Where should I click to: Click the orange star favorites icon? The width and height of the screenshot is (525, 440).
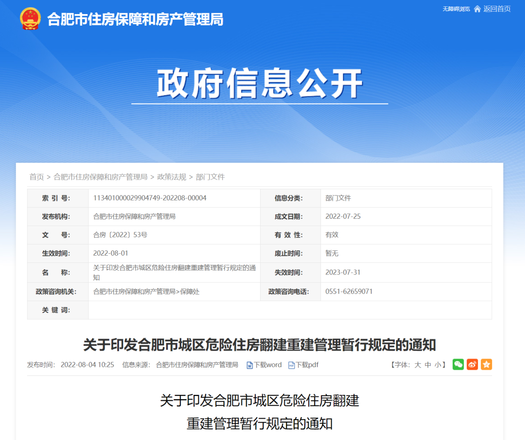coord(486,364)
